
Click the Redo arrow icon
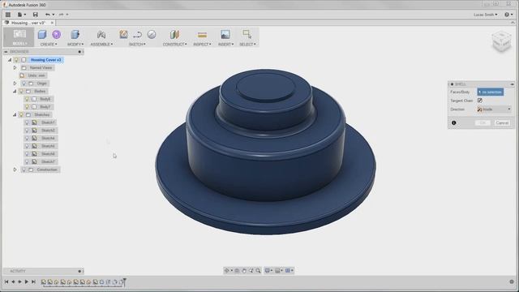62,15
